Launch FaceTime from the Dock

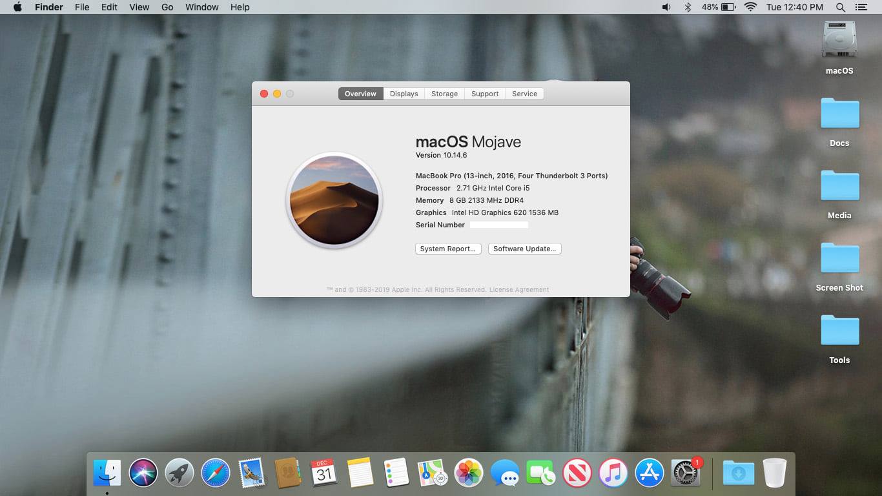coord(541,473)
